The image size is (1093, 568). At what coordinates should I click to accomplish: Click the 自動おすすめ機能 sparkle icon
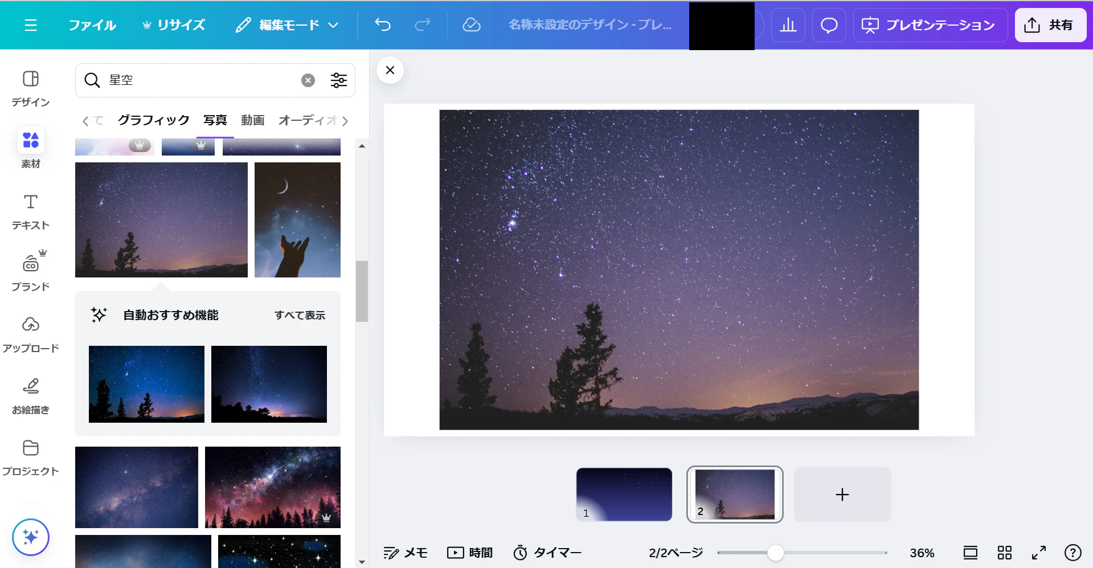click(x=99, y=314)
